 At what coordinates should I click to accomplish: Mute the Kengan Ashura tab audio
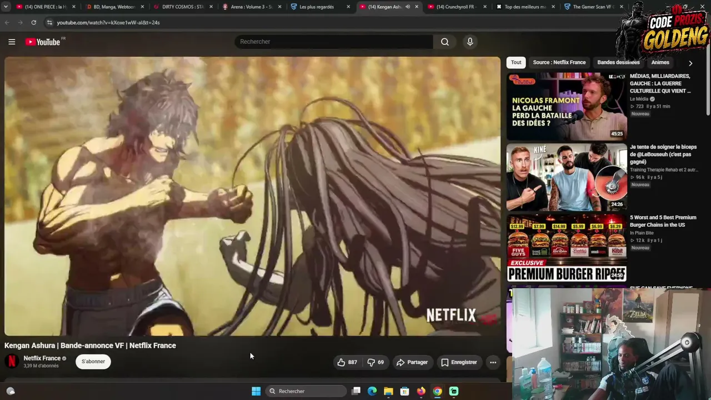[408, 7]
